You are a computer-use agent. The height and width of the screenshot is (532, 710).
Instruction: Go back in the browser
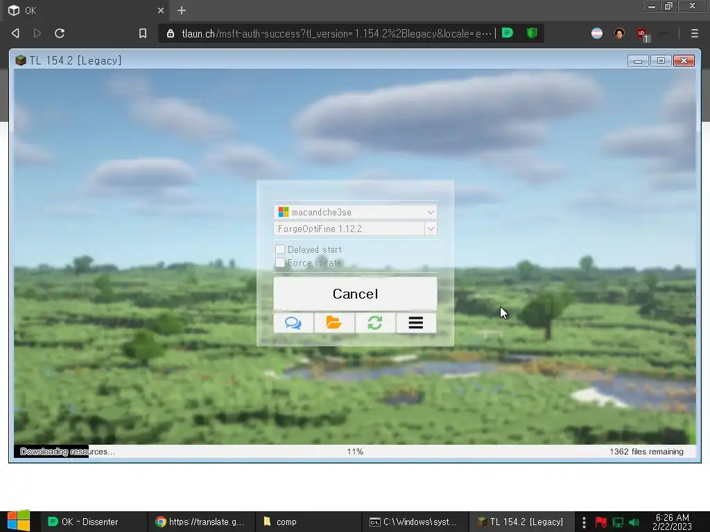tap(15, 33)
